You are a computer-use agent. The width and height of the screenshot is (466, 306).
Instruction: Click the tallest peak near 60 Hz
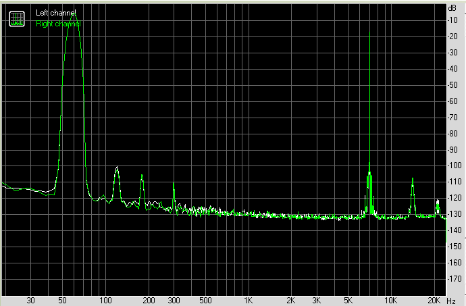pyautogui.click(x=73, y=14)
